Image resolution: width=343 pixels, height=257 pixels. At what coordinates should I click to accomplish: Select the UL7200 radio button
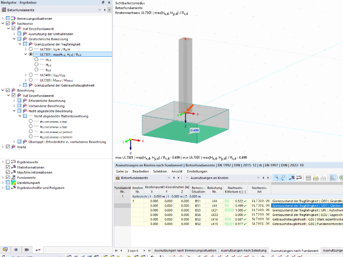(x=31, y=80)
